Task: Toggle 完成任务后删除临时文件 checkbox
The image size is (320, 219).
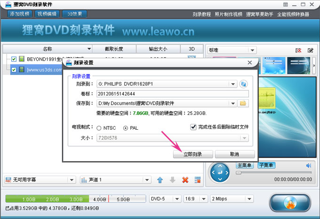Action: pyautogui.click(x=193, y=127)
